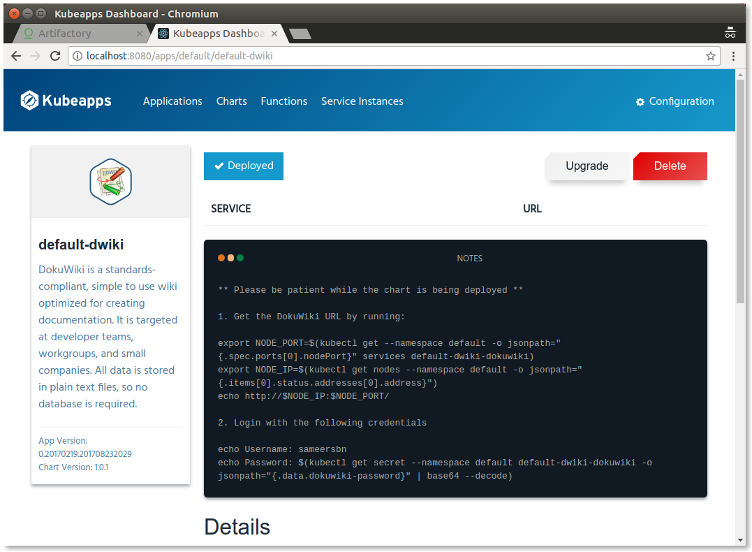Click the 'echo Username: sameersbn' line
This screenshot has height=552, width=752.
pyautogui.click(x=282, y=449)
